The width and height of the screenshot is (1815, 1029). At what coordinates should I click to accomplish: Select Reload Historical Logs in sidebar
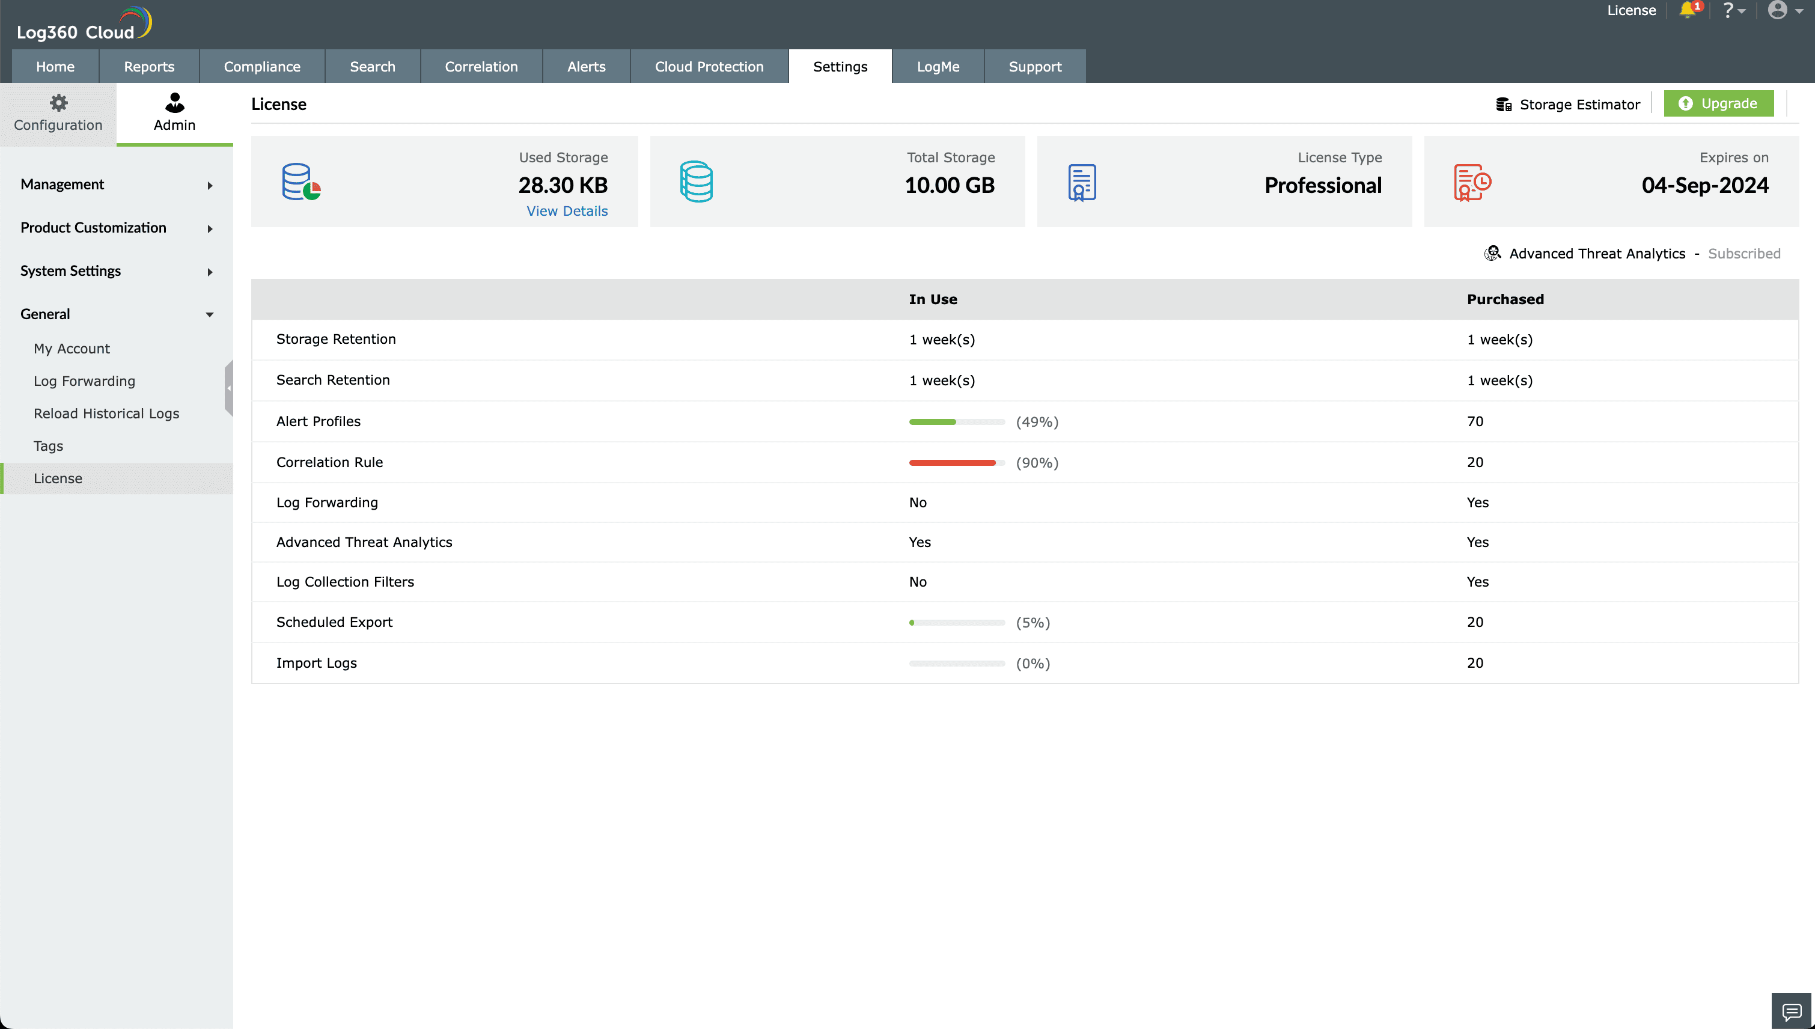pos(106,414)
